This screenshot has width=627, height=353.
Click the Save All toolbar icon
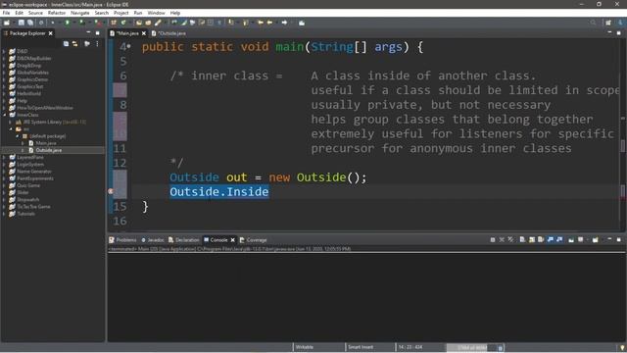point(30,23)
